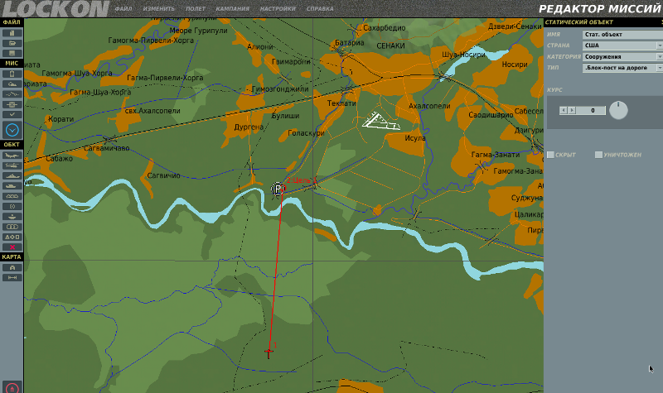Click the Теклати town label
The image size is (663, 393).
click(341, 103)
